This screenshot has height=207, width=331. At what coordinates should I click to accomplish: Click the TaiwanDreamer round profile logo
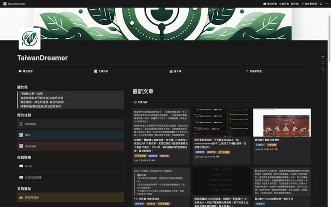click(29, 38)
